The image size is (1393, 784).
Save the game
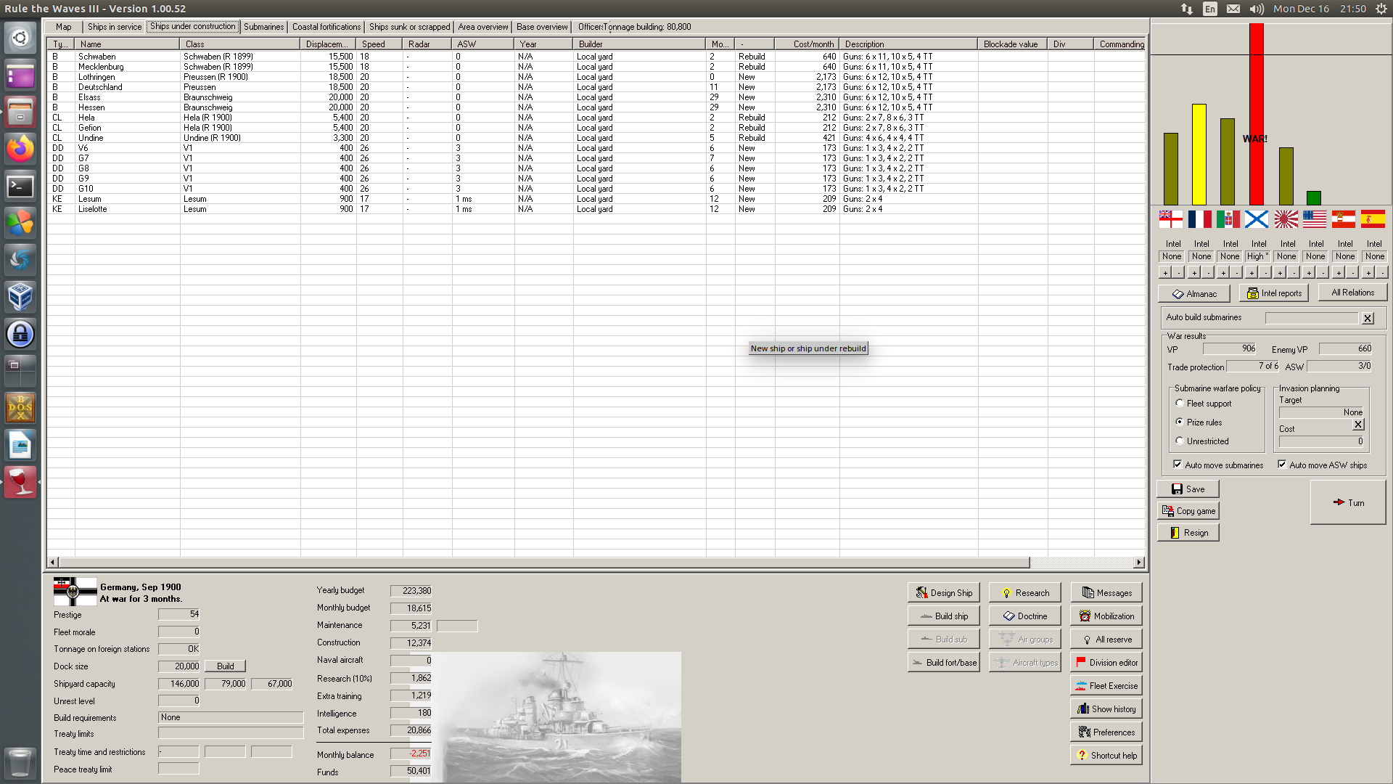[1188, 489]
